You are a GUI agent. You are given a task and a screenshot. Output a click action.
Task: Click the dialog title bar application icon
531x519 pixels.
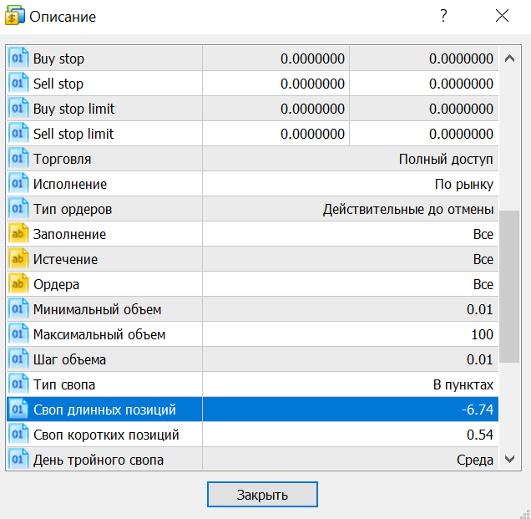(x=15, y=16)
